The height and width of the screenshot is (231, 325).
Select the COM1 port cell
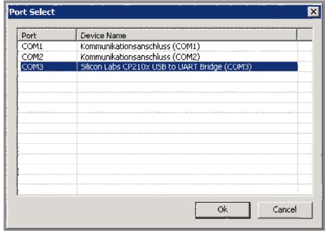coord(32,47)
